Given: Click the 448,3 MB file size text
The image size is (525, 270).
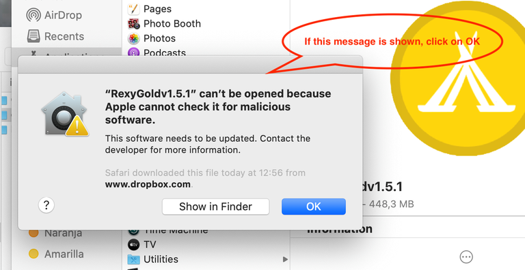Looking at the screenshot, I should [x=392, y=204].
